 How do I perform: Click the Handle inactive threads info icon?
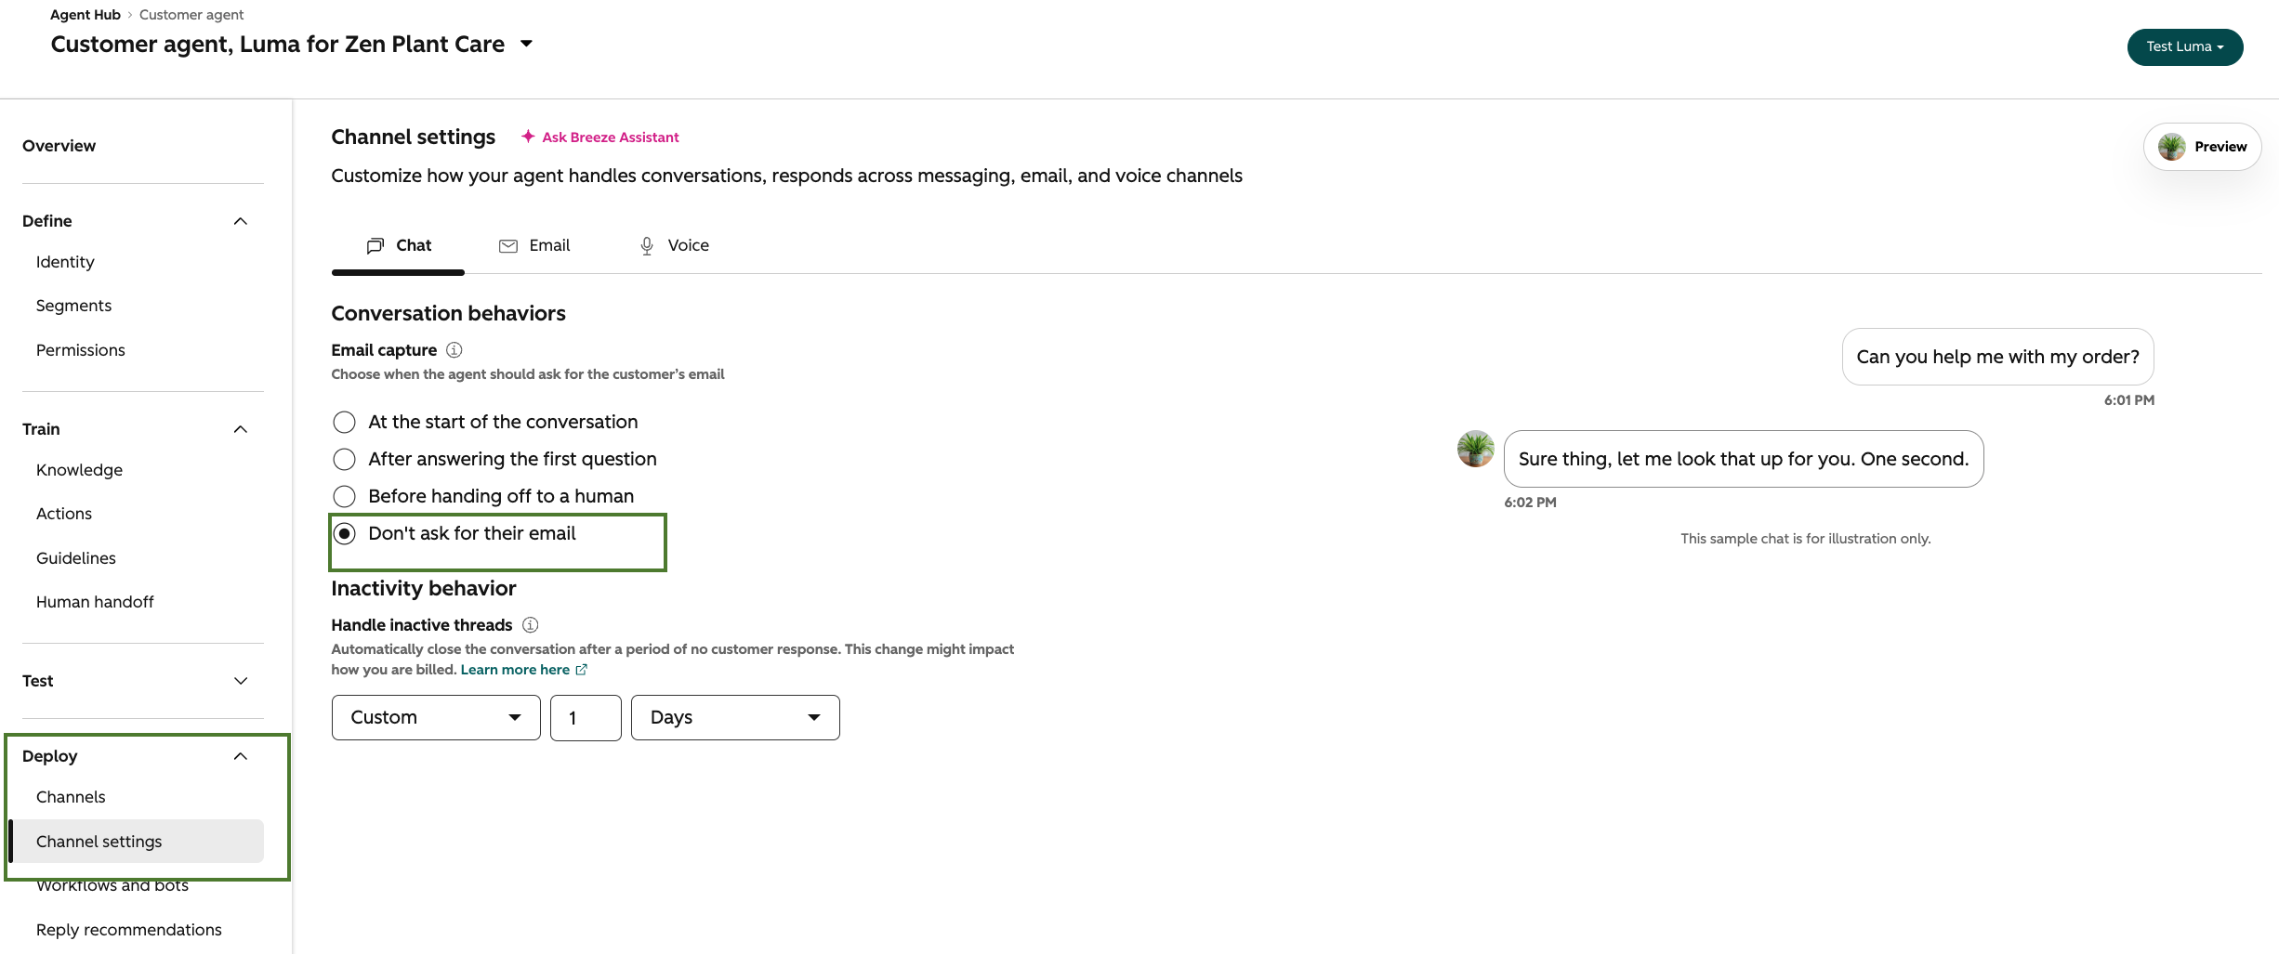tap(531, 625)
